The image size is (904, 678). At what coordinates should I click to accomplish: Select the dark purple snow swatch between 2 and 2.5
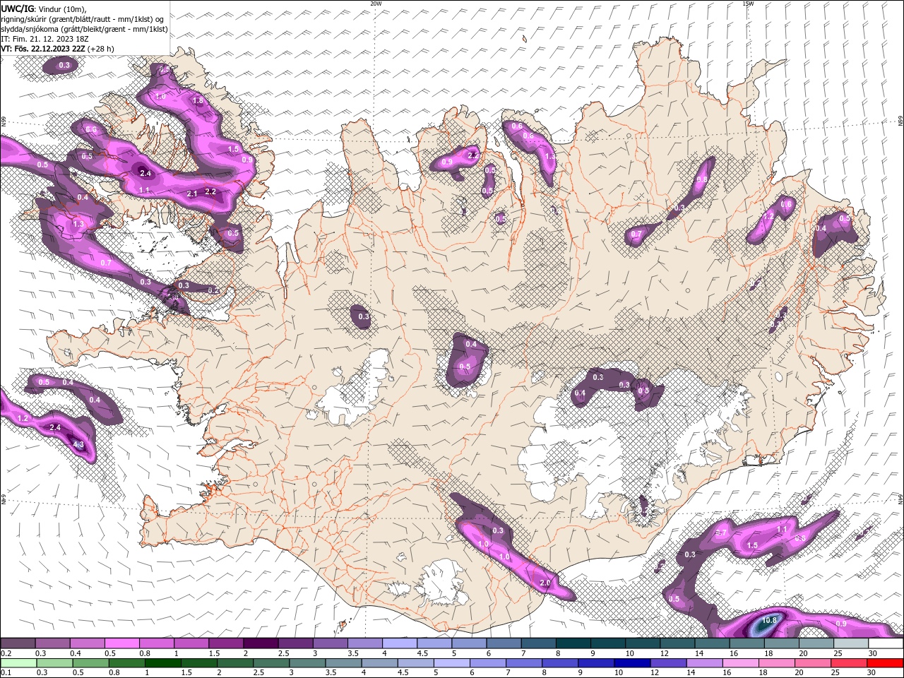tap(261, 643)
